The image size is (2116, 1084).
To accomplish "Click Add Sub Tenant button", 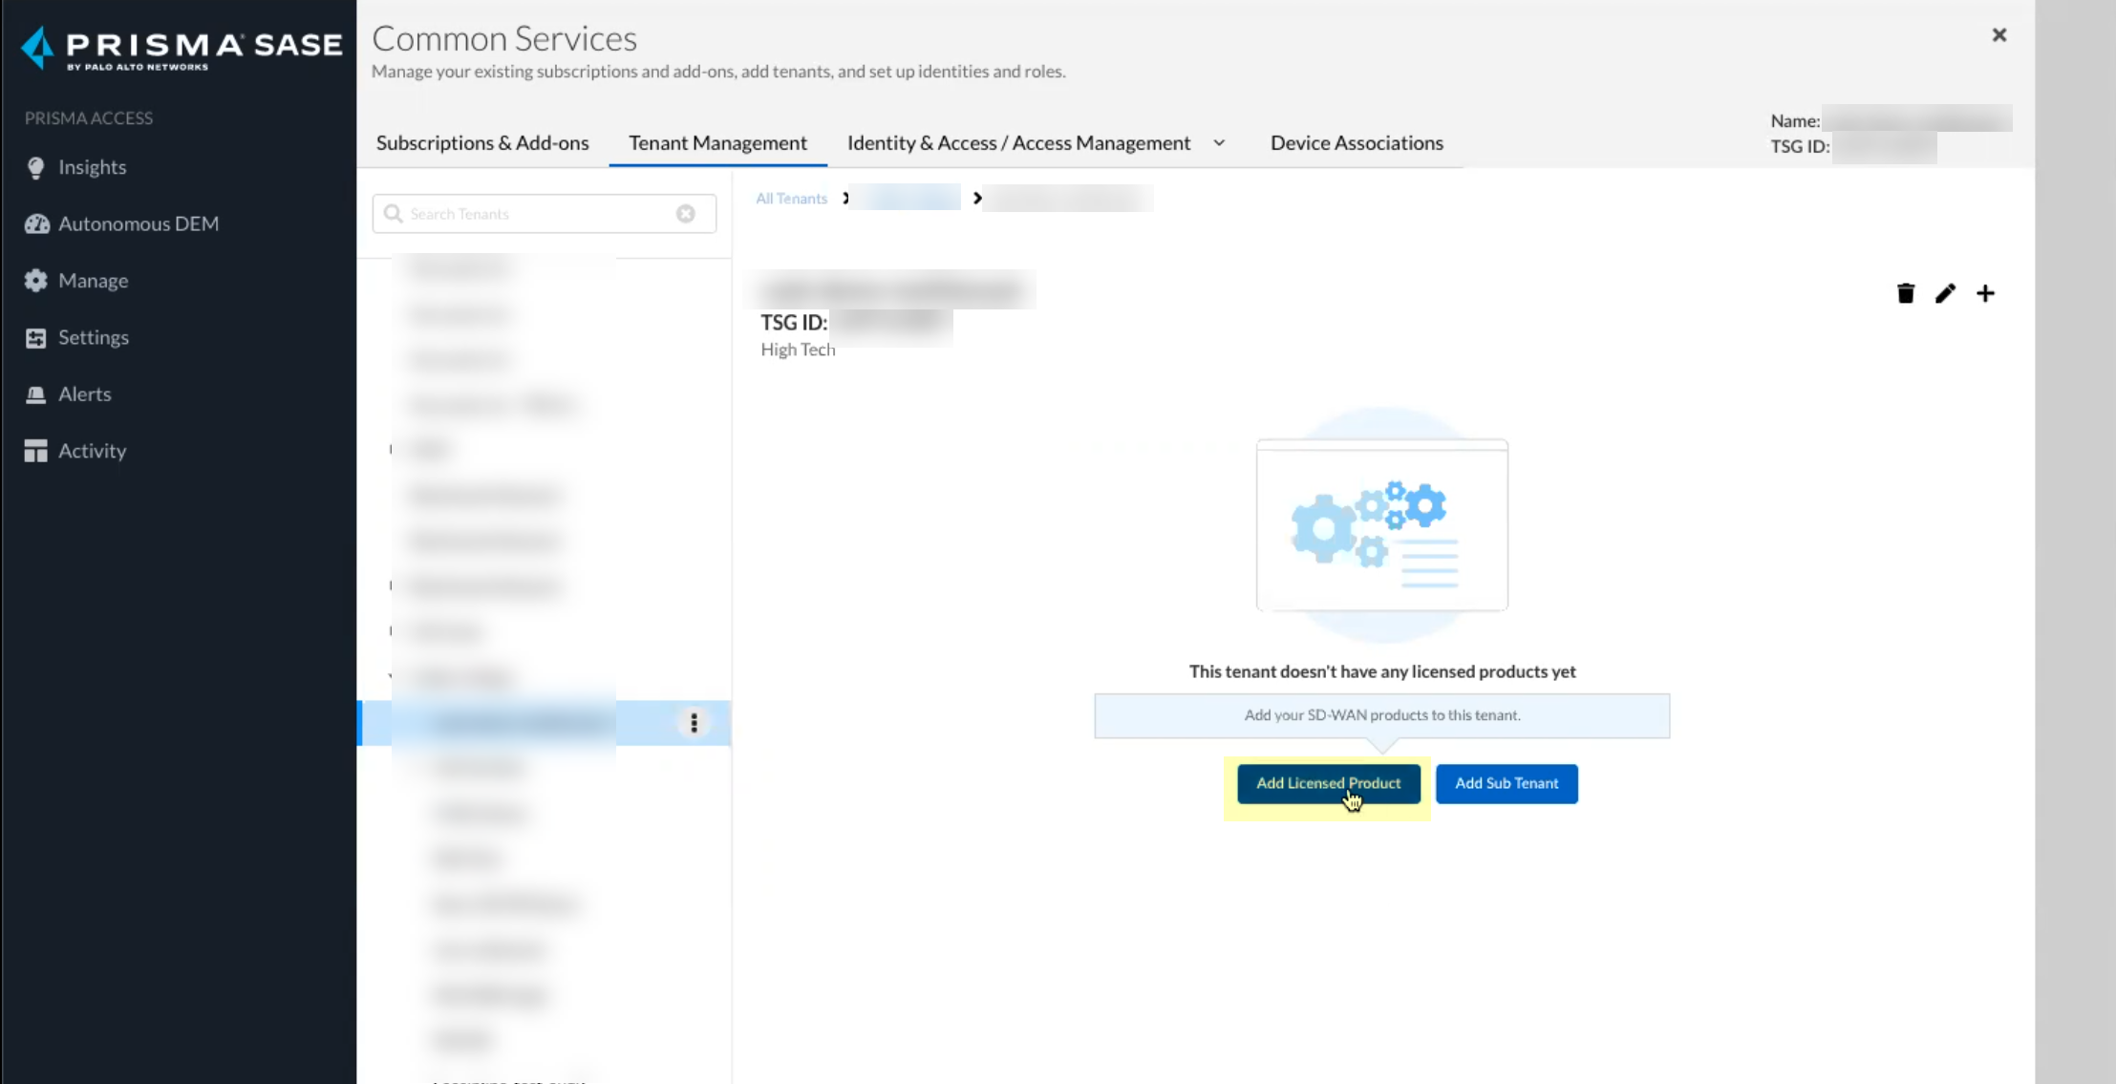I will 1506,783.
